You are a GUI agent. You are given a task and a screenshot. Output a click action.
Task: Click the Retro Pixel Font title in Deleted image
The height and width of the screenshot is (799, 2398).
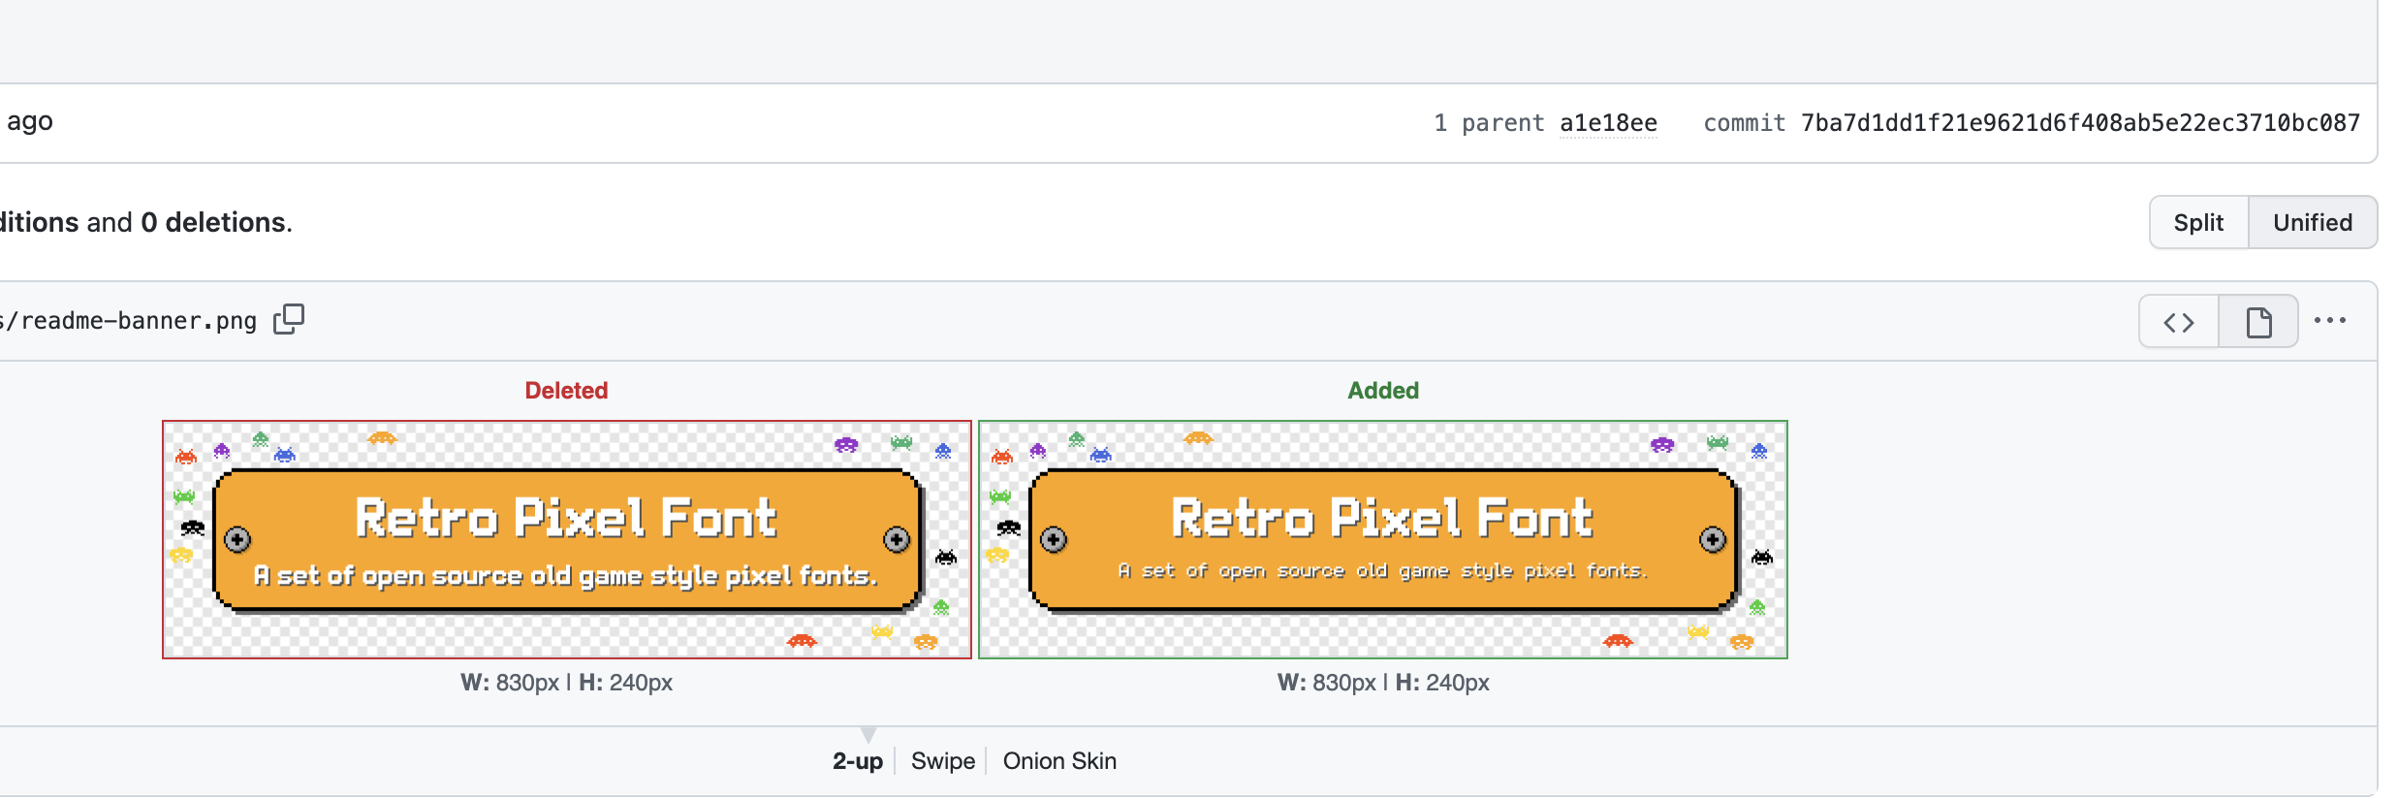coord(566,518)
